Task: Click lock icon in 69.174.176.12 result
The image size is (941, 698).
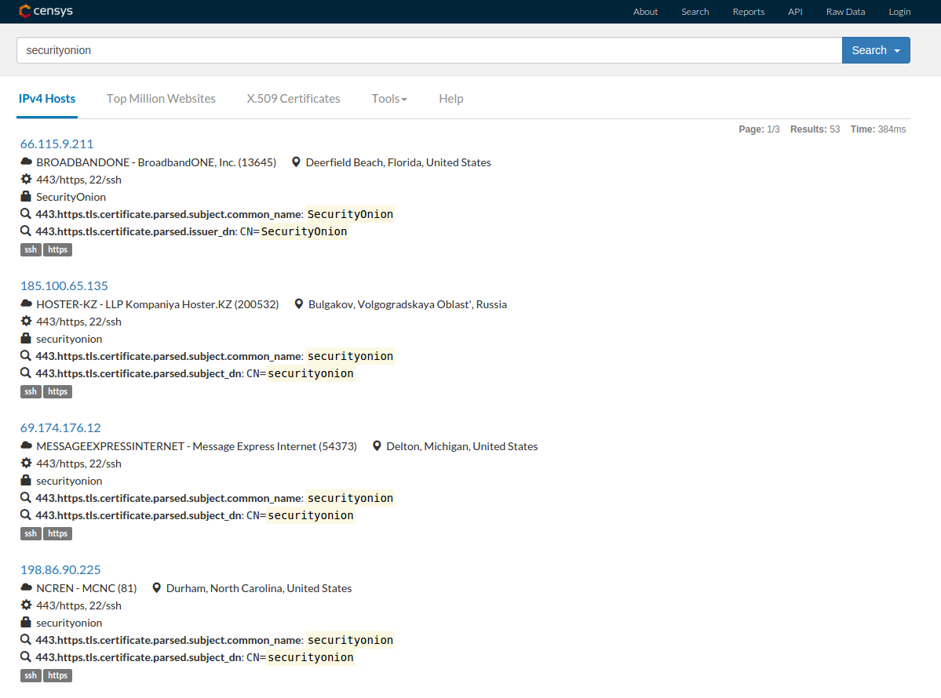Action: click(x=26, y=480)
